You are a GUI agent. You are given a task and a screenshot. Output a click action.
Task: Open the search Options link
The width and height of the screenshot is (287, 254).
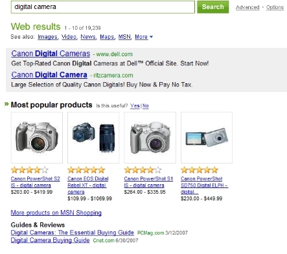pyautogui.click(x=275, y=7)
